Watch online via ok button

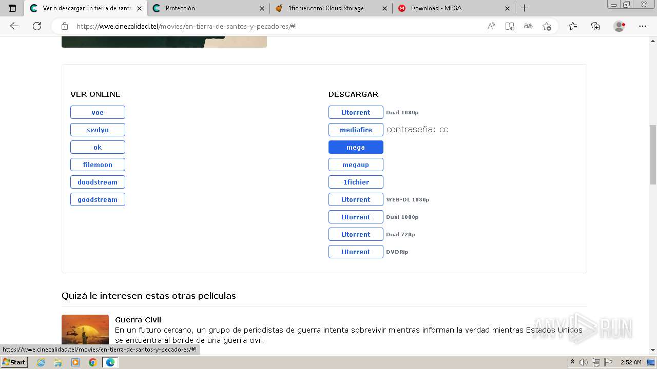point(98,147)
